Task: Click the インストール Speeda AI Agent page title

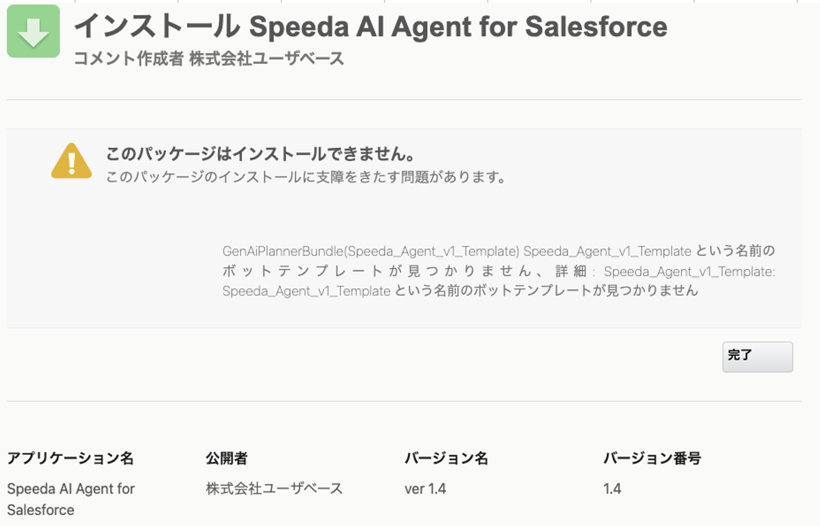Action: [x=370, y=27]
